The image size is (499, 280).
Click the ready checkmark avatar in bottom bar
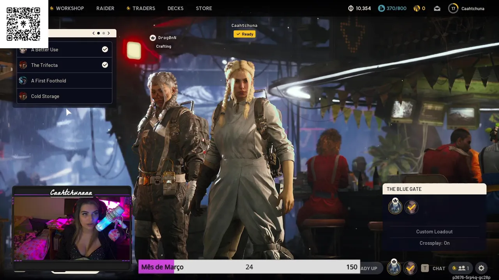point(410,268)
